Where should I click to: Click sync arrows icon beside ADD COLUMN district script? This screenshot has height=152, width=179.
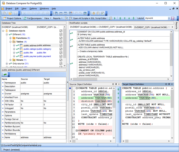[x=72, y=46]
